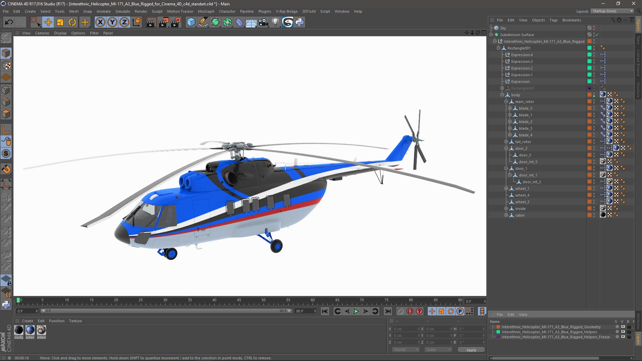Select the Rotate tool
This screenshot has height=361, width=642.
click(x=72, y=22)
